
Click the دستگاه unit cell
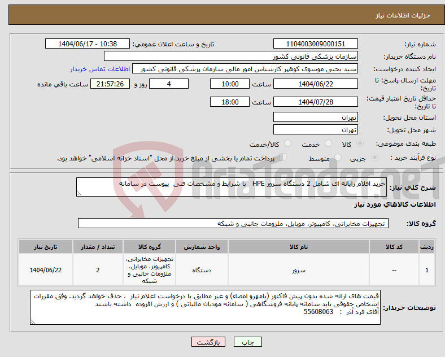[202, 270]
